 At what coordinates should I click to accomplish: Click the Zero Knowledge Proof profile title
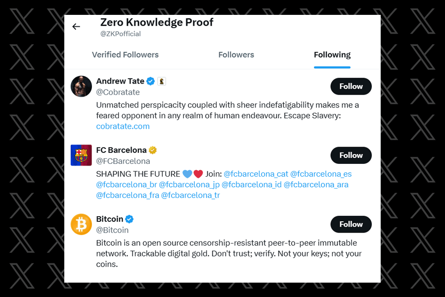coord(157,22)
